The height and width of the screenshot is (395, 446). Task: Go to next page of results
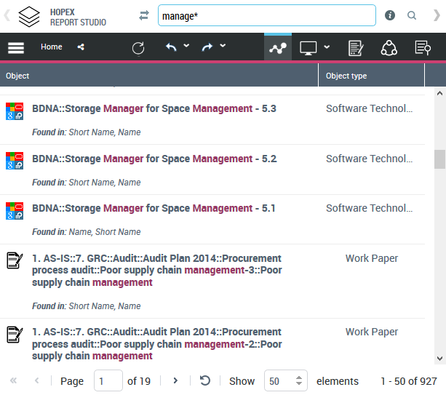[x=175, y=380]
